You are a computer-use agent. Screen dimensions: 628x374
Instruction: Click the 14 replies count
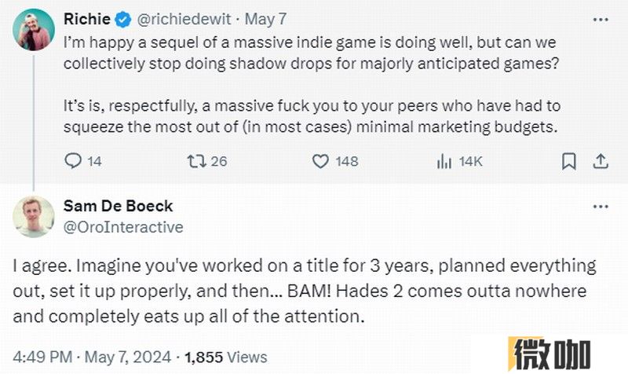pyautogui.click(x=94, y=161)
